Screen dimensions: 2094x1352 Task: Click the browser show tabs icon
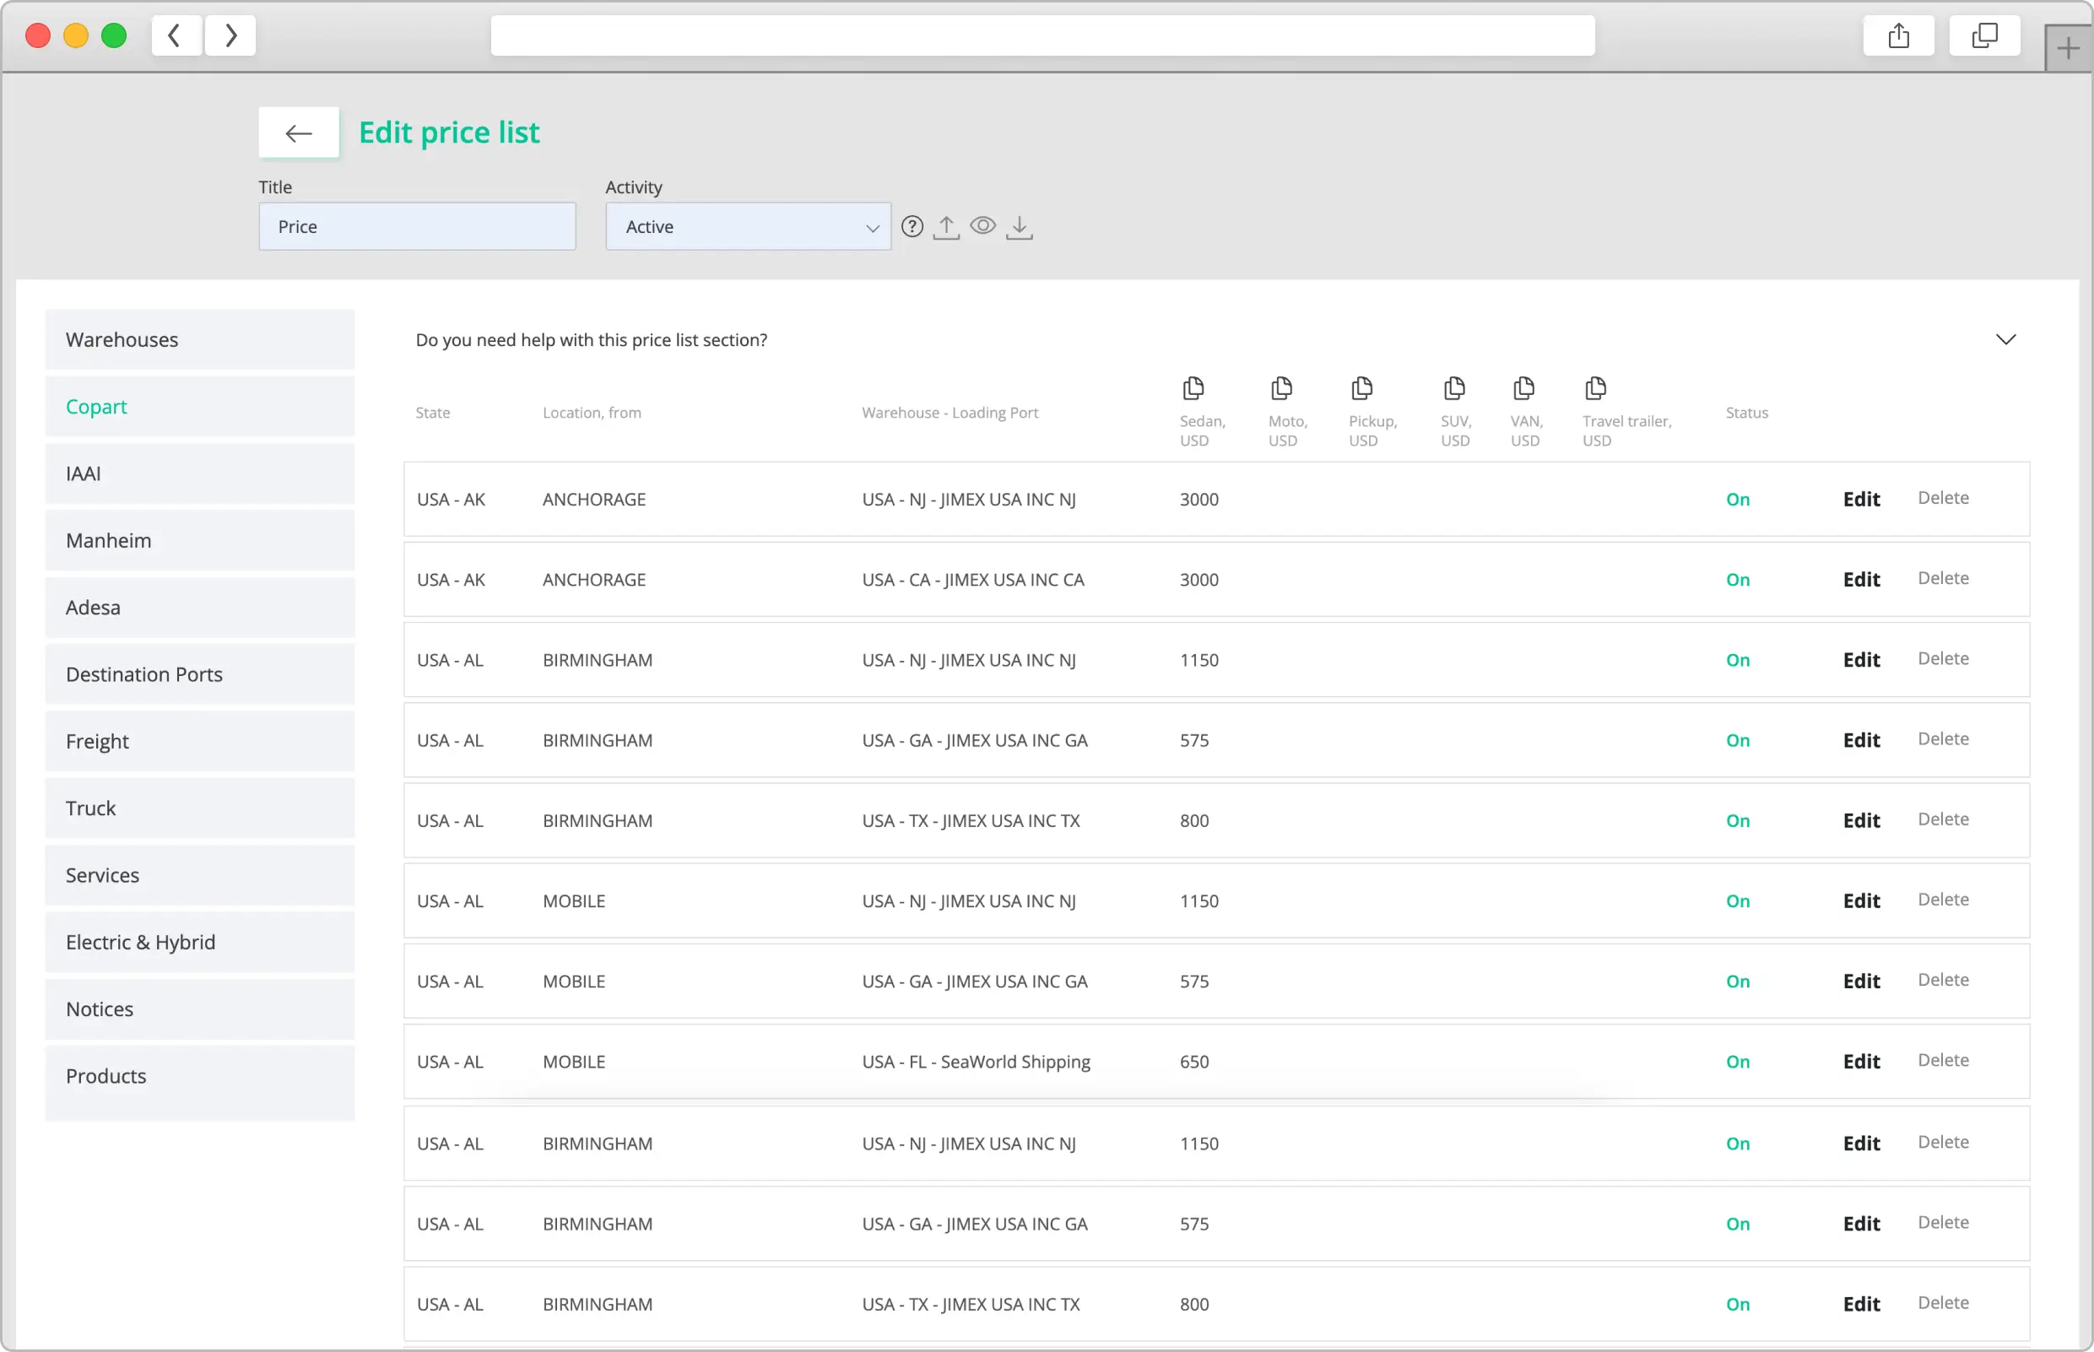point(1984,36)
